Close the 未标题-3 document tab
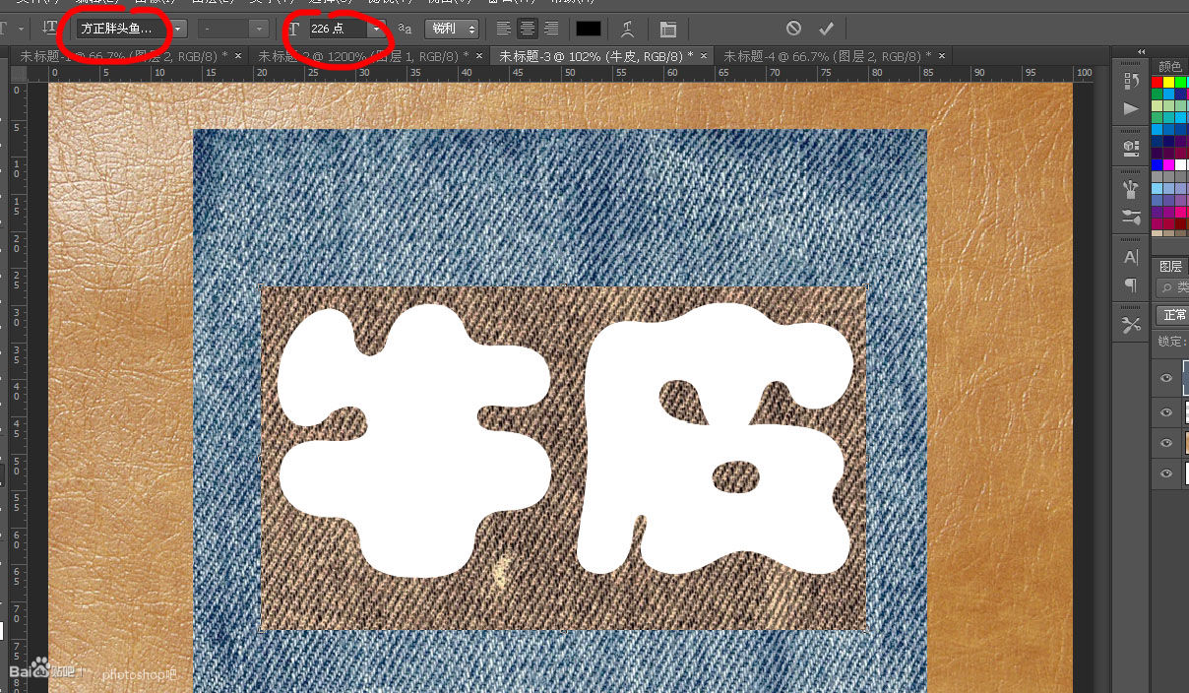The height and width of the screenshot is (693, 1189). (703, 56)
